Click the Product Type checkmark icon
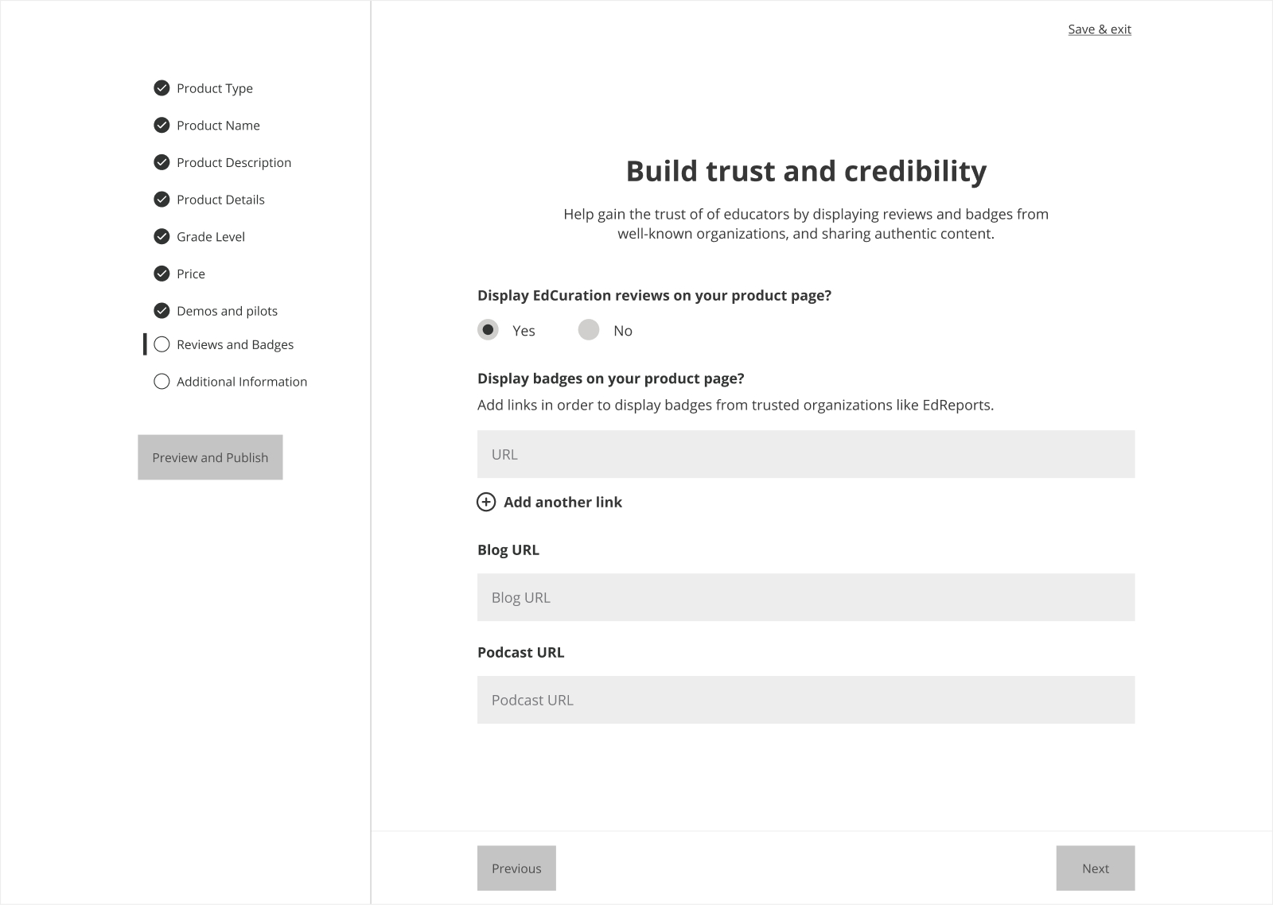 (x=162, y=88)
